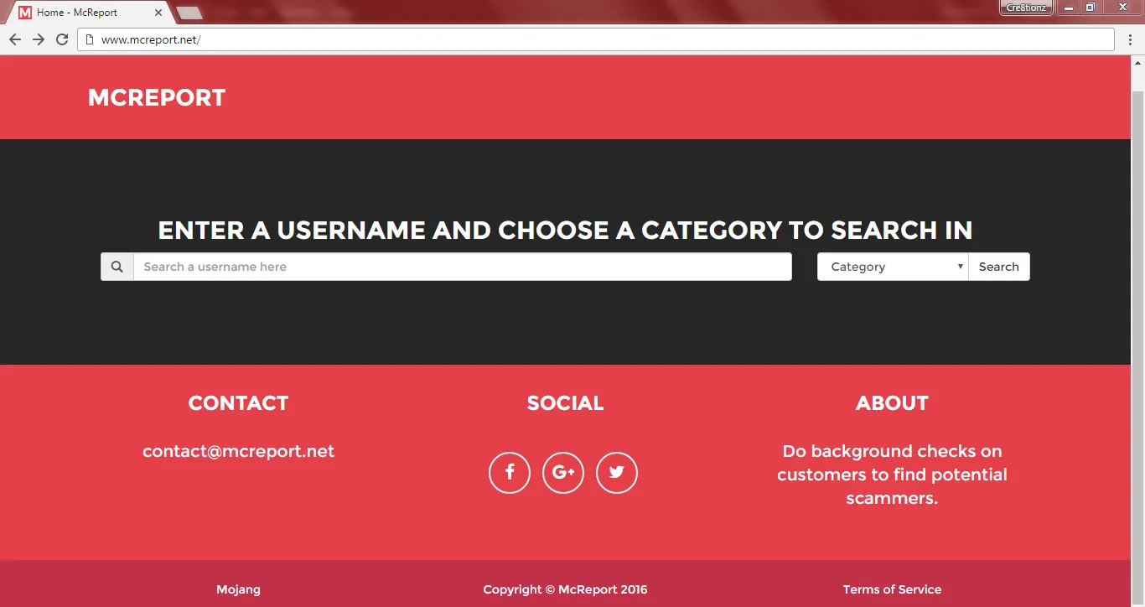Open the Facebook social icon
Viewport: 1145px width, 607px height.
(510, 473)
